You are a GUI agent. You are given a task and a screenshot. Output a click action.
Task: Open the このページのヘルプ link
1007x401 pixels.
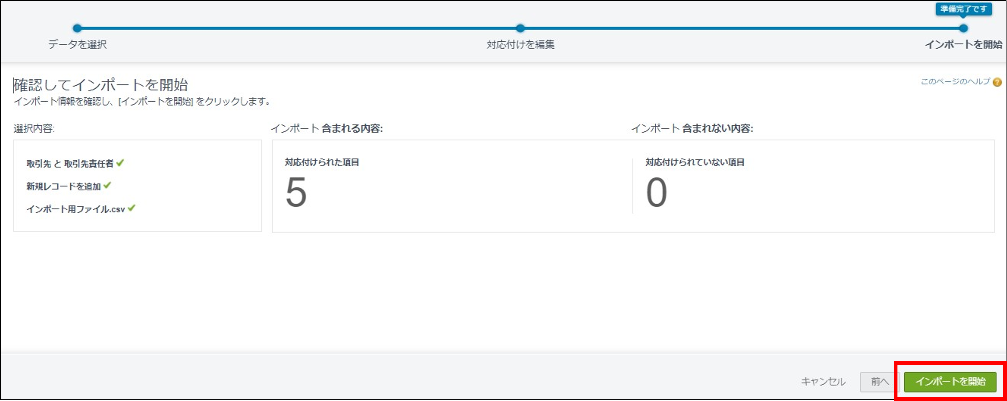coord(955,82)
